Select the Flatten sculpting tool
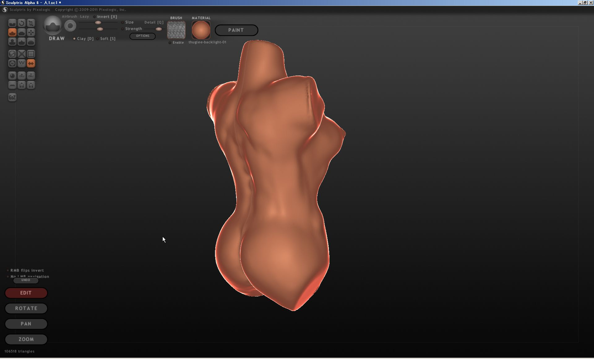 (x=22, y=32)
